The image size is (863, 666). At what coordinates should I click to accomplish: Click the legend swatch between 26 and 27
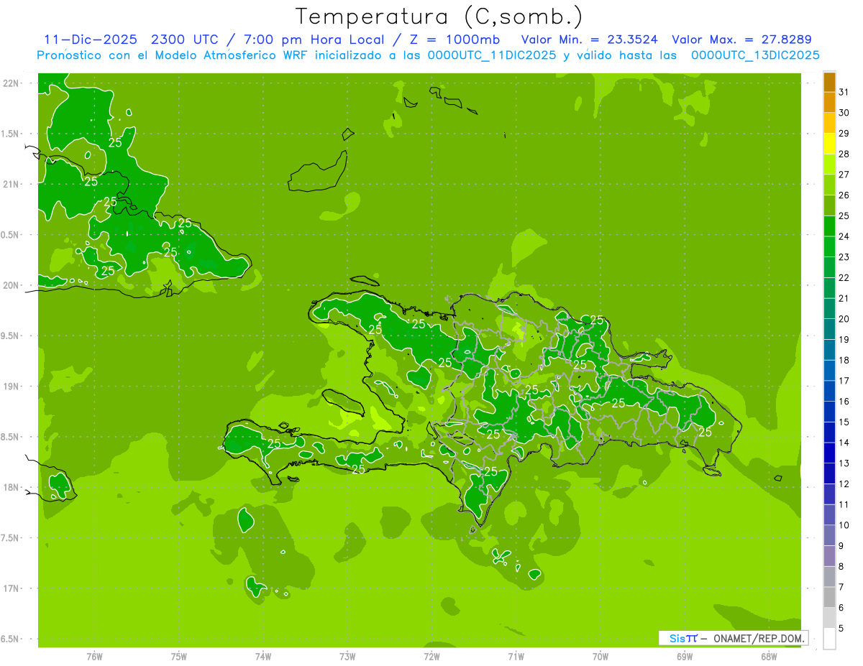[829, 185]
